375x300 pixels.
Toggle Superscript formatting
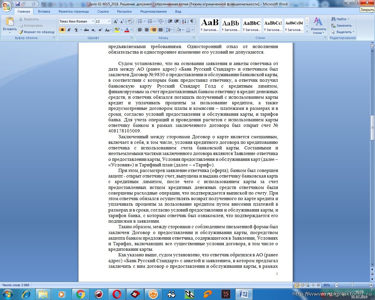(100, 30)
